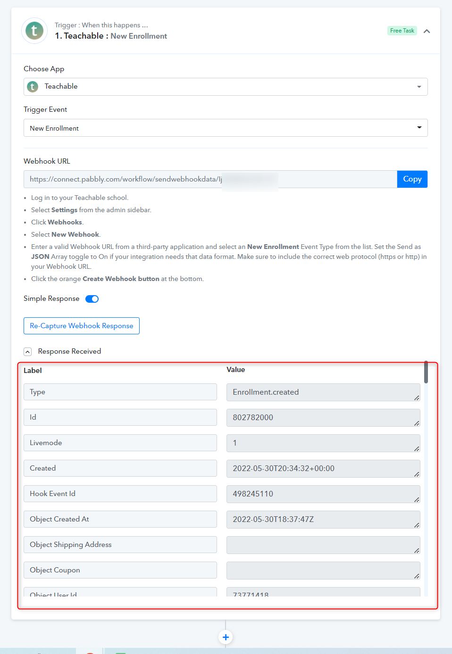The height and width of the screenshot is (654, 452).
Task: Click the Type label field
Action: tap(120, 392)
